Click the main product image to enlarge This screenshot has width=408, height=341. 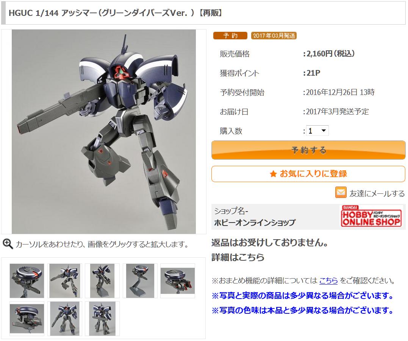(x=103, y=131)
